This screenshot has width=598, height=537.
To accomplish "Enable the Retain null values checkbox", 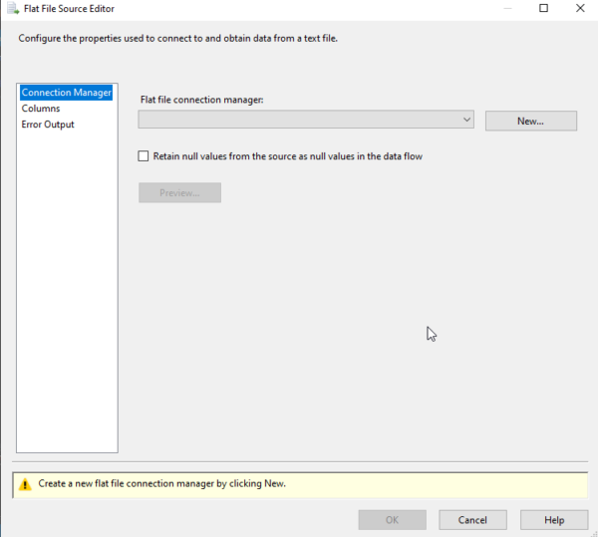I will (x=144, y=156).
